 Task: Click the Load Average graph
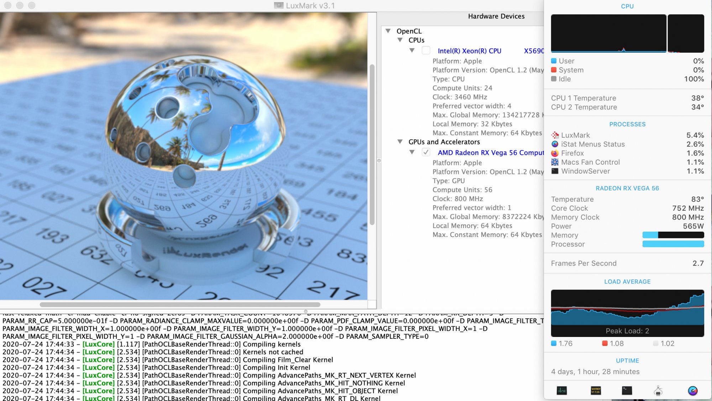(x=627, y=308)
